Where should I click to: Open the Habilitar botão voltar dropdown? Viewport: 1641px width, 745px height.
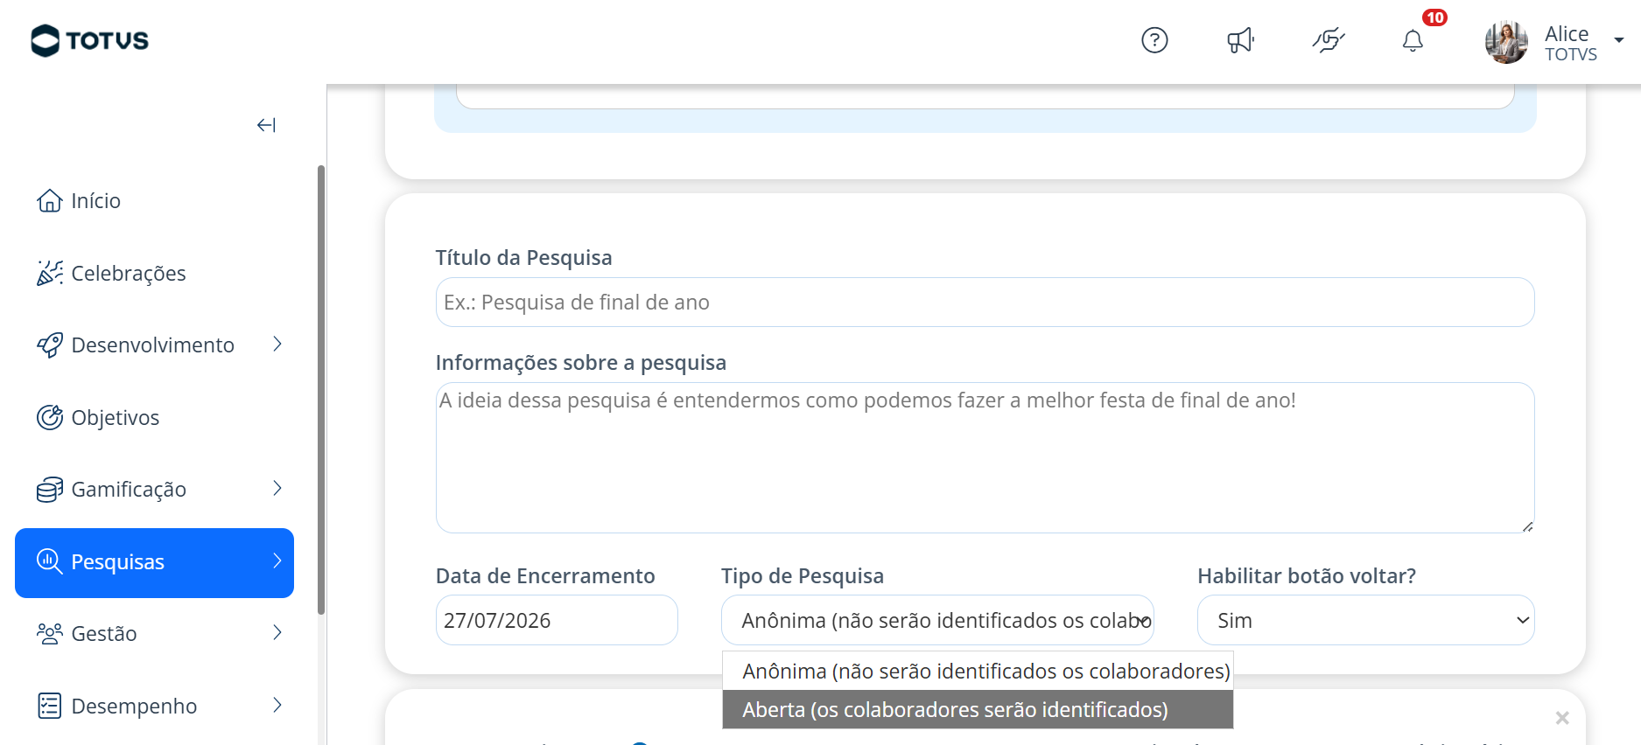coord(1365,620)
